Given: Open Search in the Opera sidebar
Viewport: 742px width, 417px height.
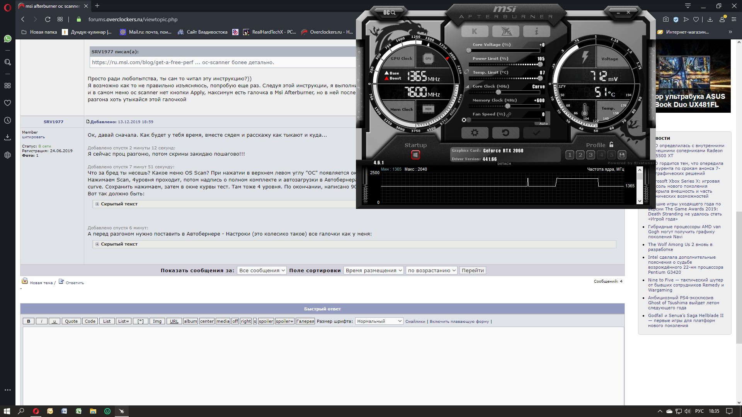Looking at the screenshot, I should [7, 62].
